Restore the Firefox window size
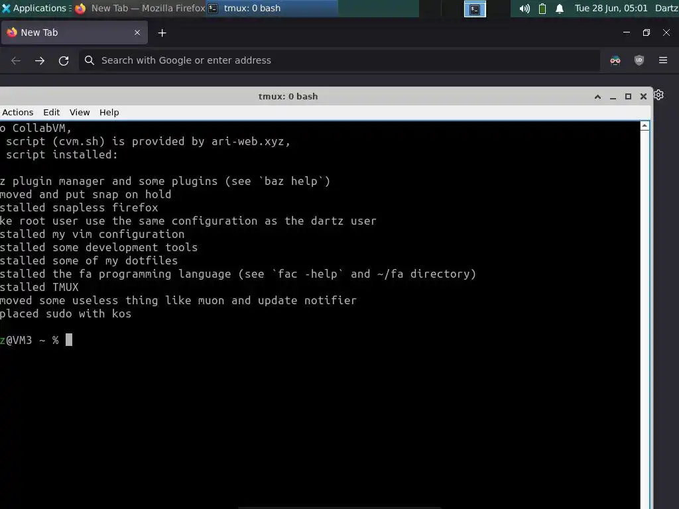The height and width of the screenshot is (509, 679). click(646, 32)
